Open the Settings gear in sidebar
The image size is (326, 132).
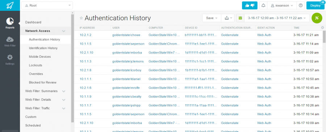(x=10, y=59)
